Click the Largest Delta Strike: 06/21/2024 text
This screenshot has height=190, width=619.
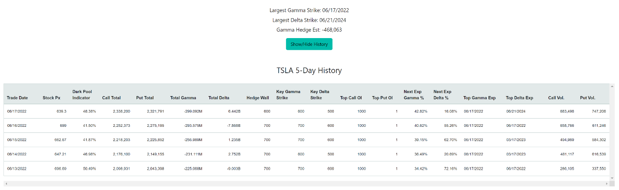click(x=309, y=20)
